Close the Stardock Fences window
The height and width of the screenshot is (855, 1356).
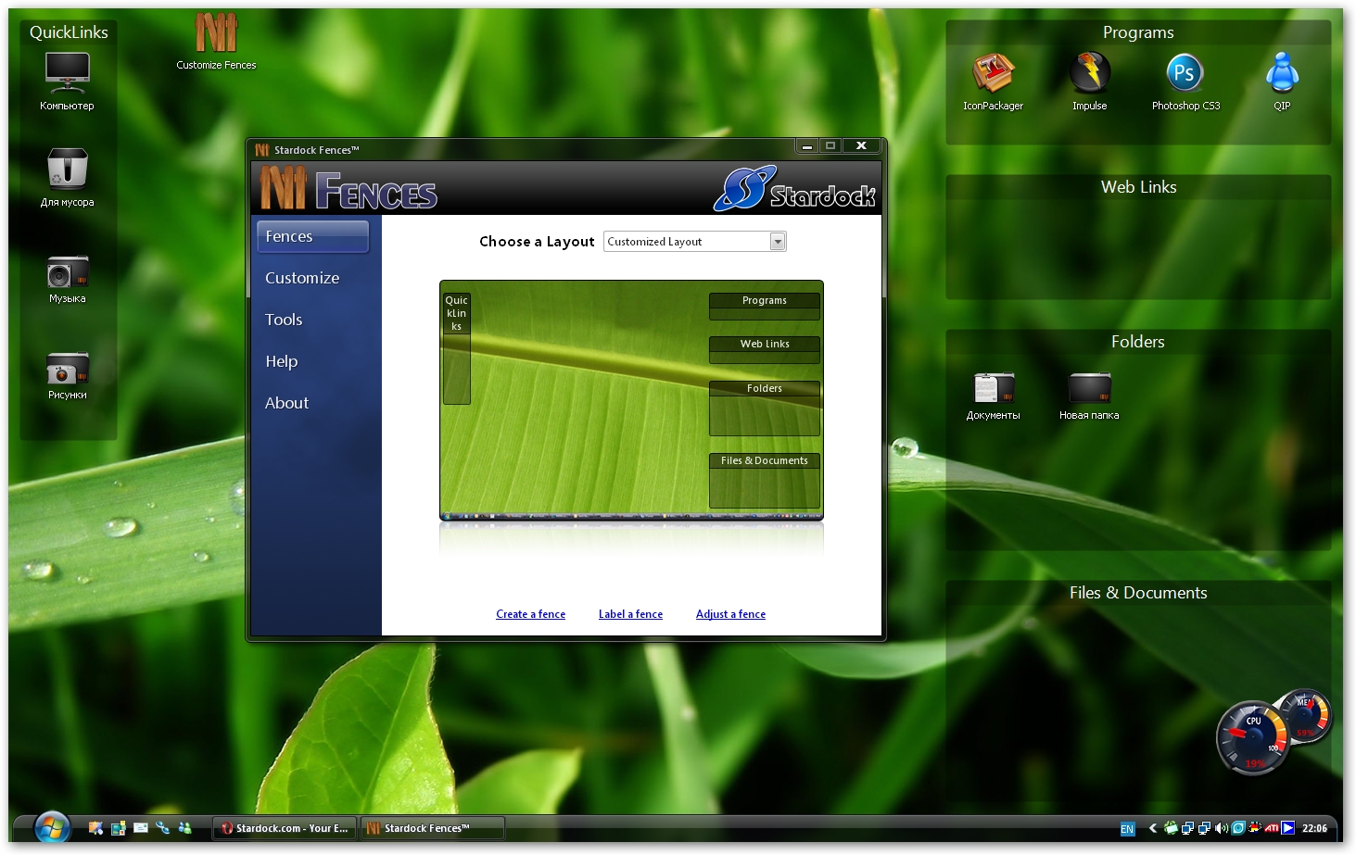pyautogui.click(x=861, y=145)
